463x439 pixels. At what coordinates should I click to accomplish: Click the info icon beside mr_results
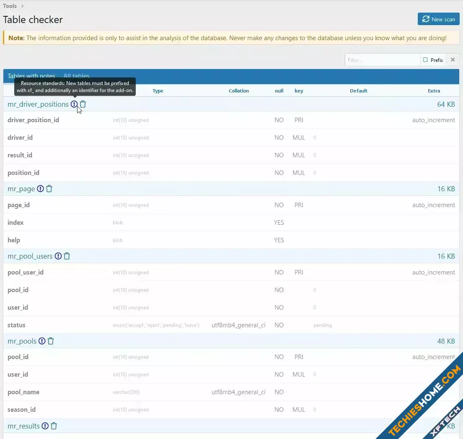coord(45,426)
